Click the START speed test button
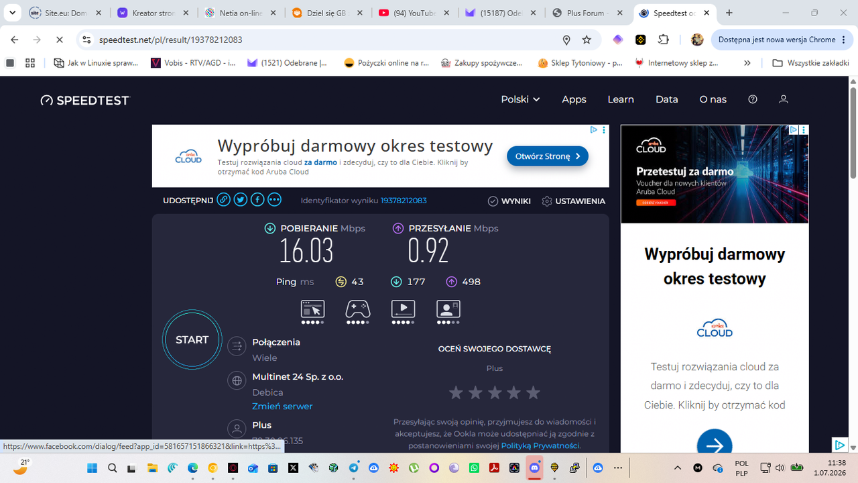This screenshot has height=483, width=858. (192, 339)
